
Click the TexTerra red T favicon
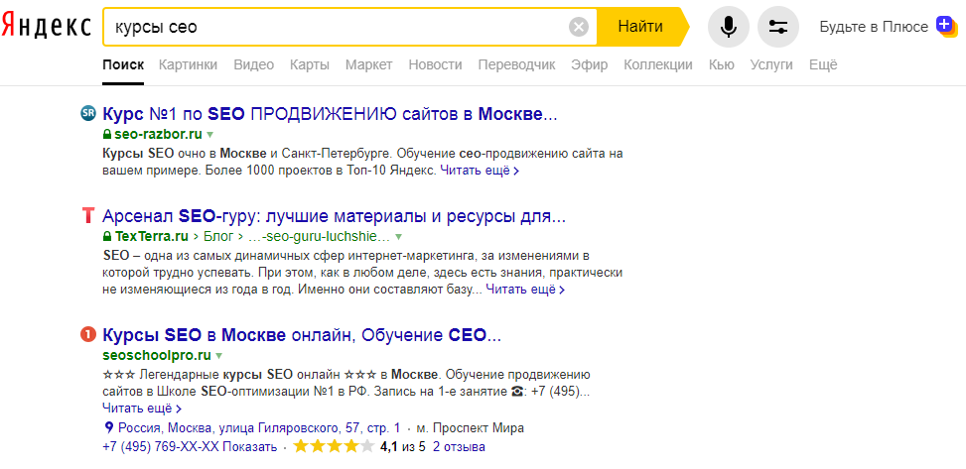(x=88, y=216)
